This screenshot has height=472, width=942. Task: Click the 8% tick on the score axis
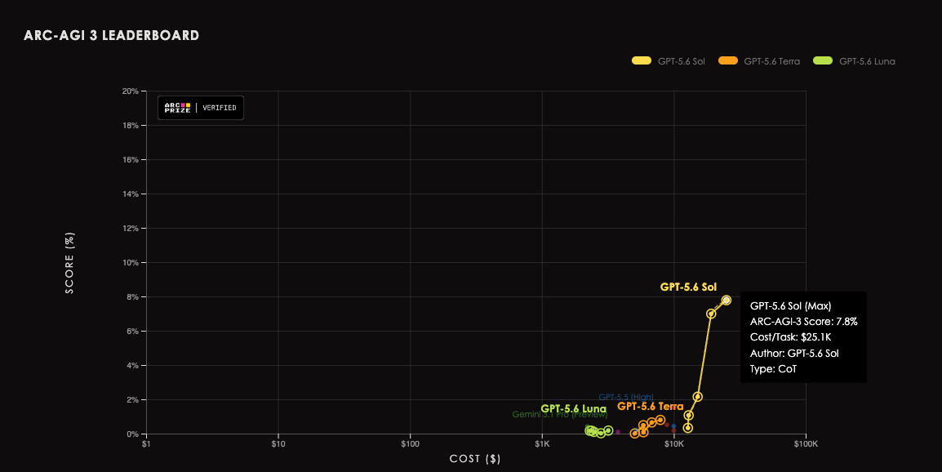point(133,297)
